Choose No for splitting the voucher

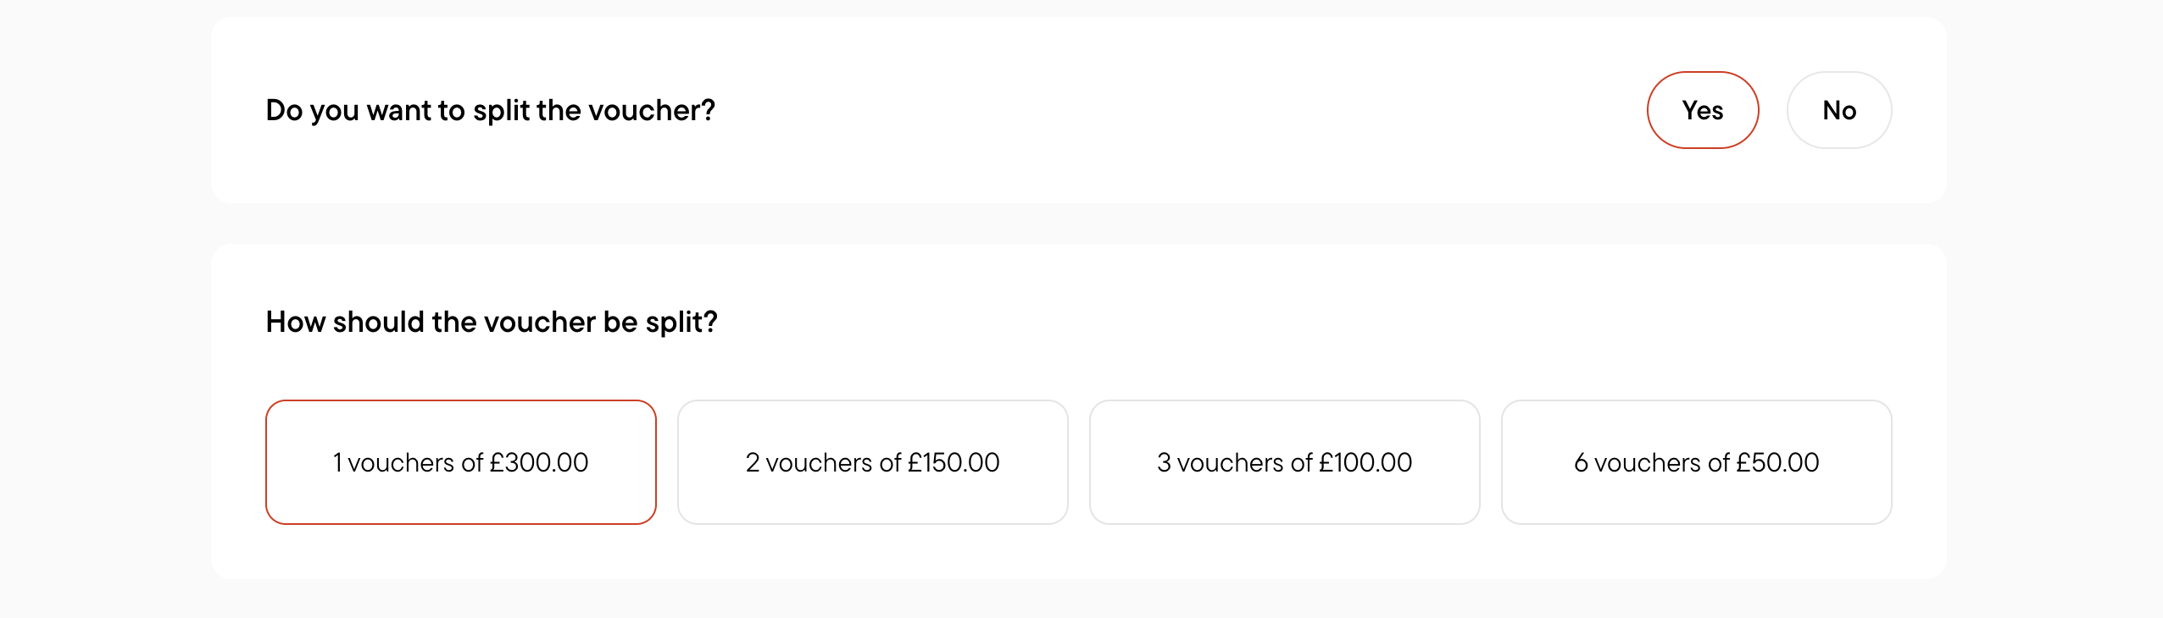tap(1839, 110)
